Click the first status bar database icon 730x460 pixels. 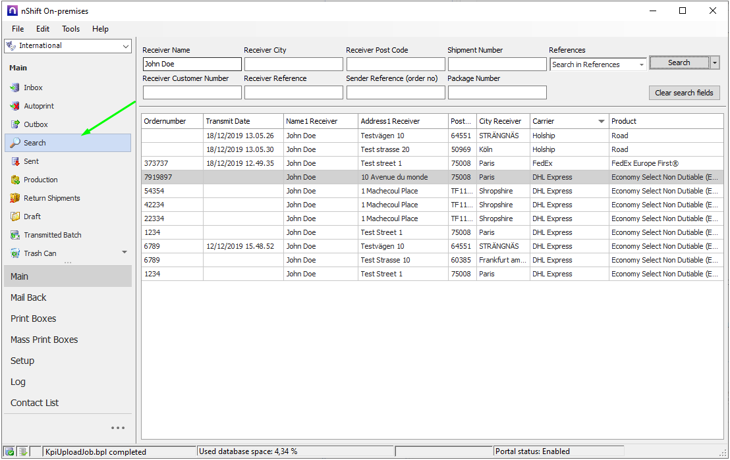pyautogui.click(x=9, y=451)
